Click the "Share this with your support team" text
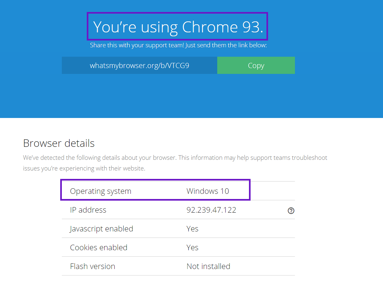The image size is (383, 281). (178, 45)
